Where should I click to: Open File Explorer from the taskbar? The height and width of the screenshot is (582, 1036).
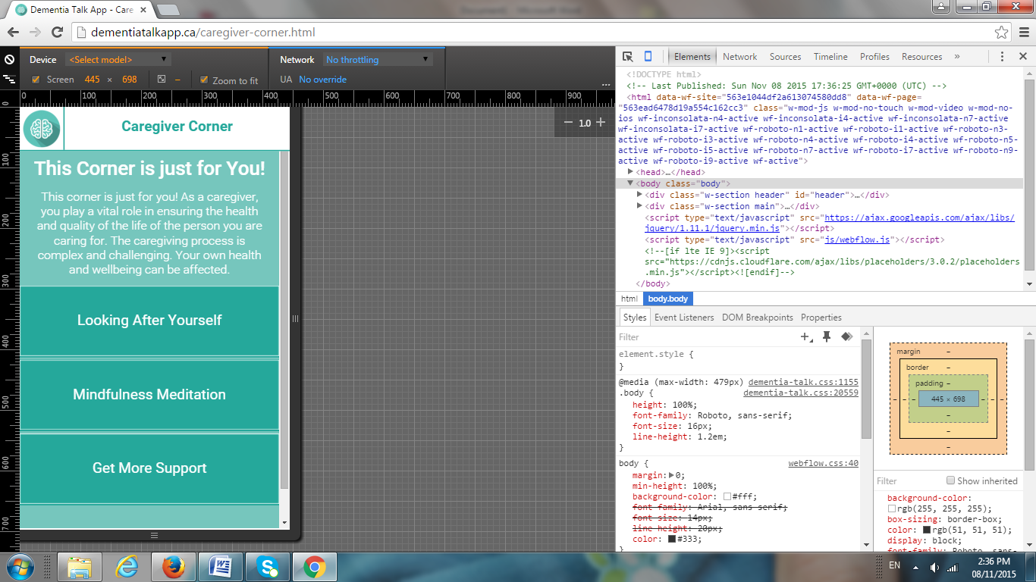[80, 567]
